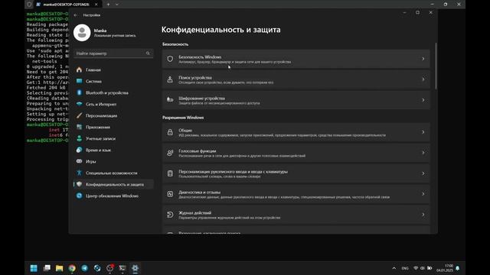Click the search magnifier icon in settings
Image resolution: width=490 pixels, height=275 pixels.
(148, 53)
